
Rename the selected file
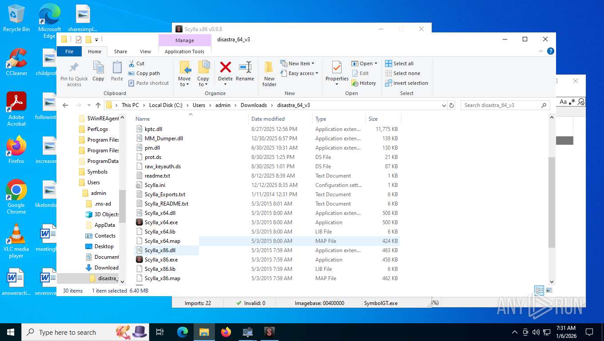(x=245, y=71)
